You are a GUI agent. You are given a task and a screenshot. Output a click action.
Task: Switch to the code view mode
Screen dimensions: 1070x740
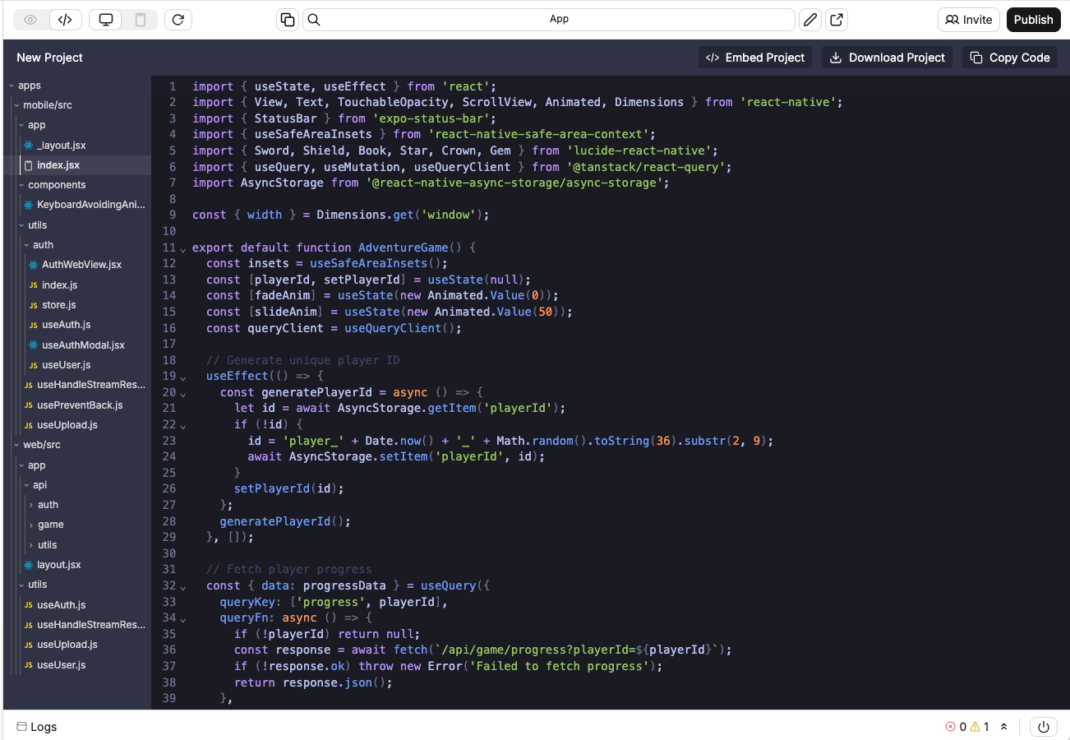(66, 20)
